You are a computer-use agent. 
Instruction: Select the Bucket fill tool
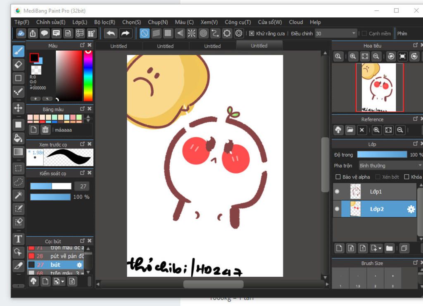tap(18, 138)
